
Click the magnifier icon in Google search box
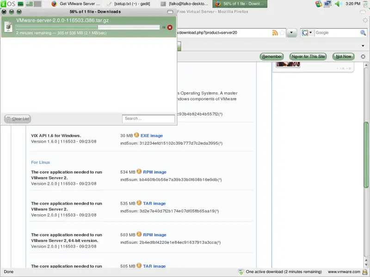pyautogui.click(x=363, y=33)
